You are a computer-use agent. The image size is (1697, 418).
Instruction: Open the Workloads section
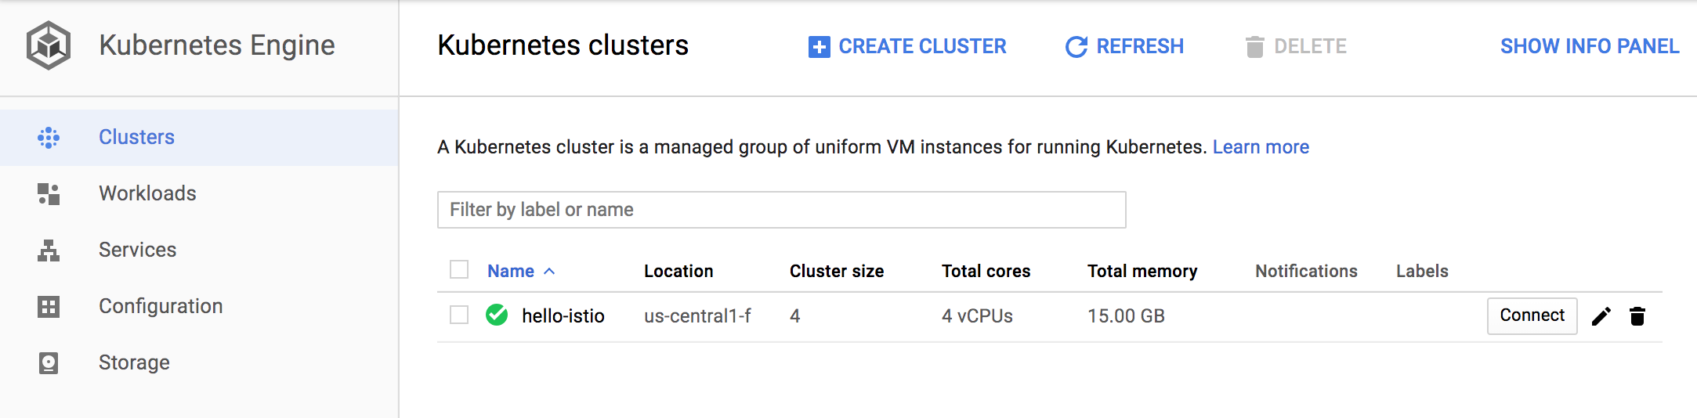point(147,193)
